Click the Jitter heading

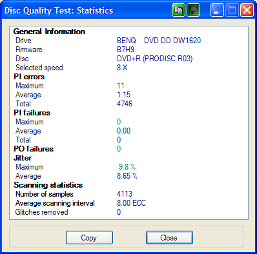(23, 158)
